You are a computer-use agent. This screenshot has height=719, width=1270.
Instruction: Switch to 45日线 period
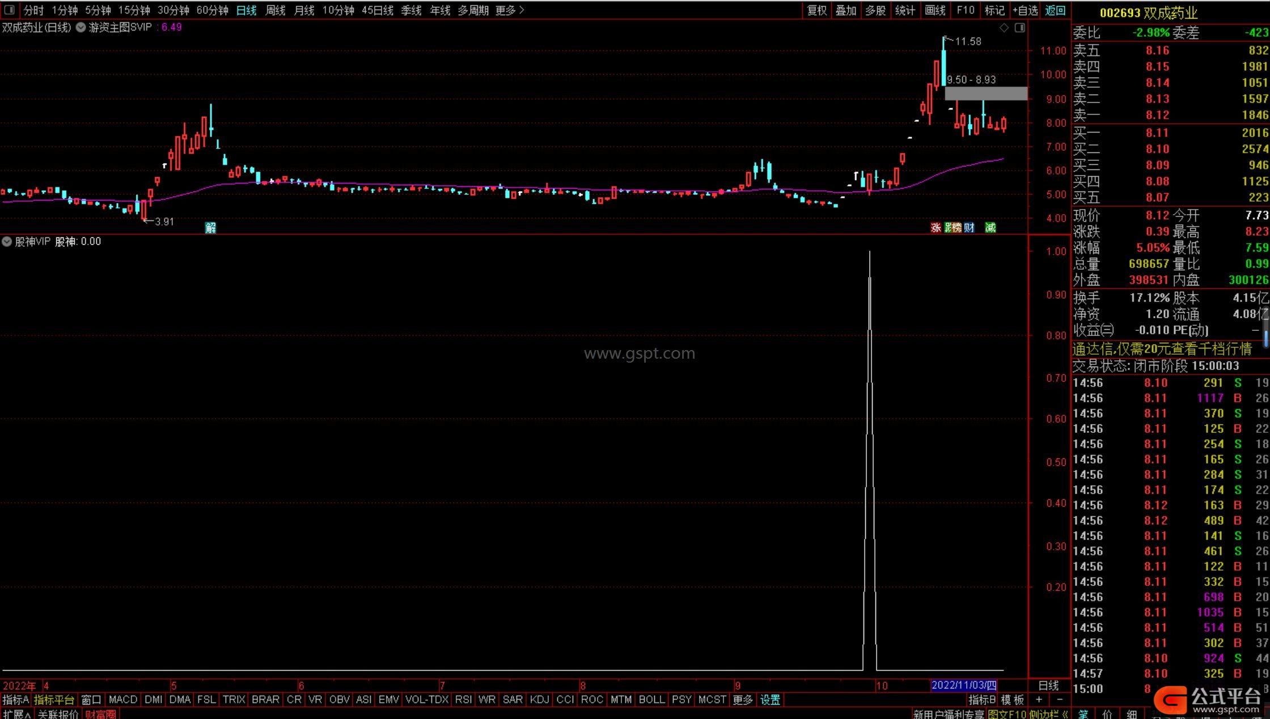click(377, 10)
